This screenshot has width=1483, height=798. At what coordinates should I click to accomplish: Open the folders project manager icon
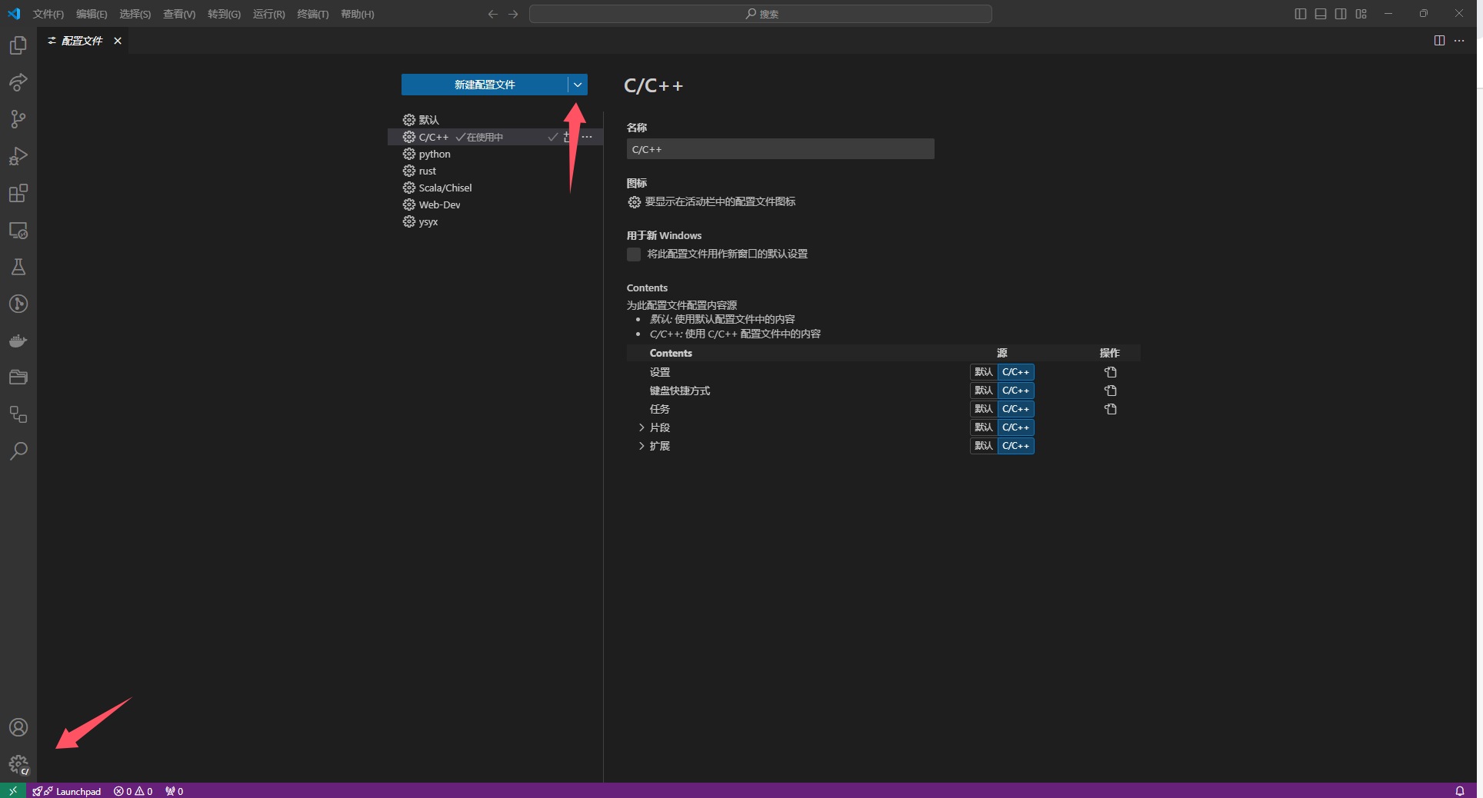18,377
